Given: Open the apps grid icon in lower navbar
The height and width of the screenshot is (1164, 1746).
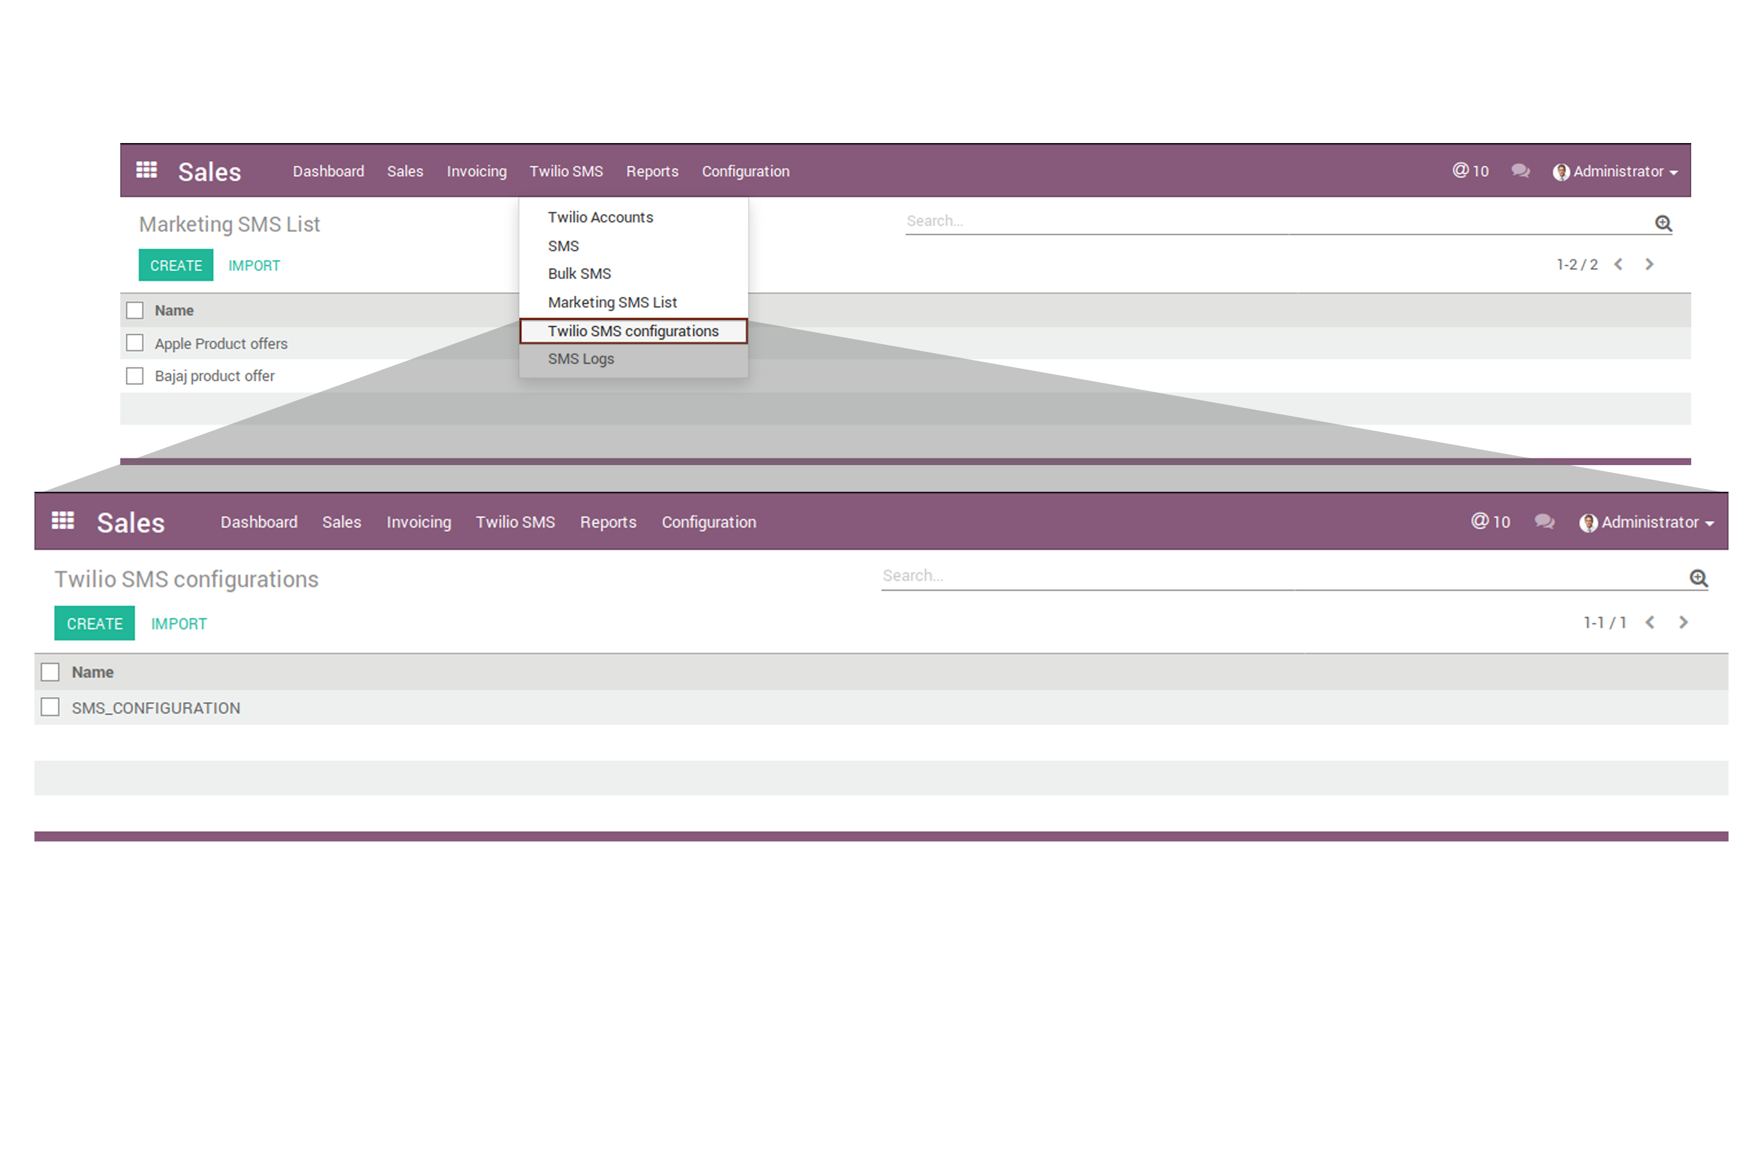Looking at the screenshot, I should [63, 520].
